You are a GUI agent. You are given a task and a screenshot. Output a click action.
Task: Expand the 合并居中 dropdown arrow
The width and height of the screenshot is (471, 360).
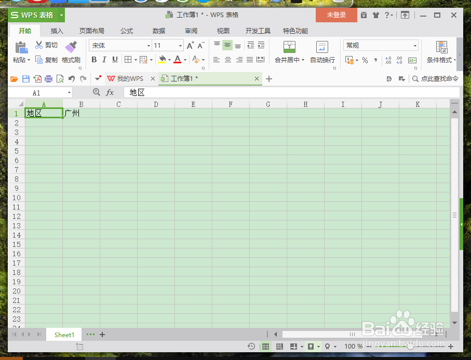pyautogui.click(x=303, y=60)
